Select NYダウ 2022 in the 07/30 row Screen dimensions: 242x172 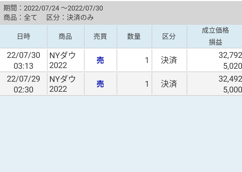click(x=63, y=60)
